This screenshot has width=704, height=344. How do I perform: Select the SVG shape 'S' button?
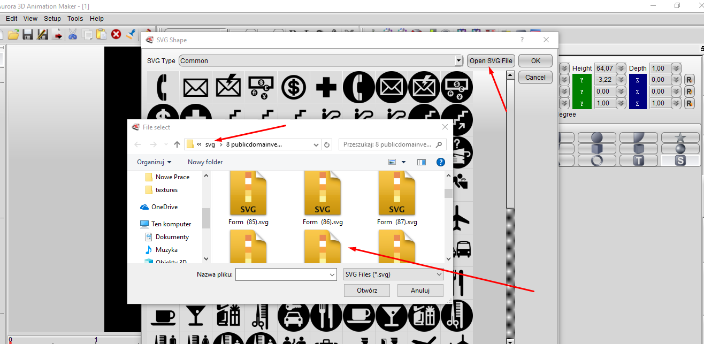pyautogui.click(x=680, y=160)
